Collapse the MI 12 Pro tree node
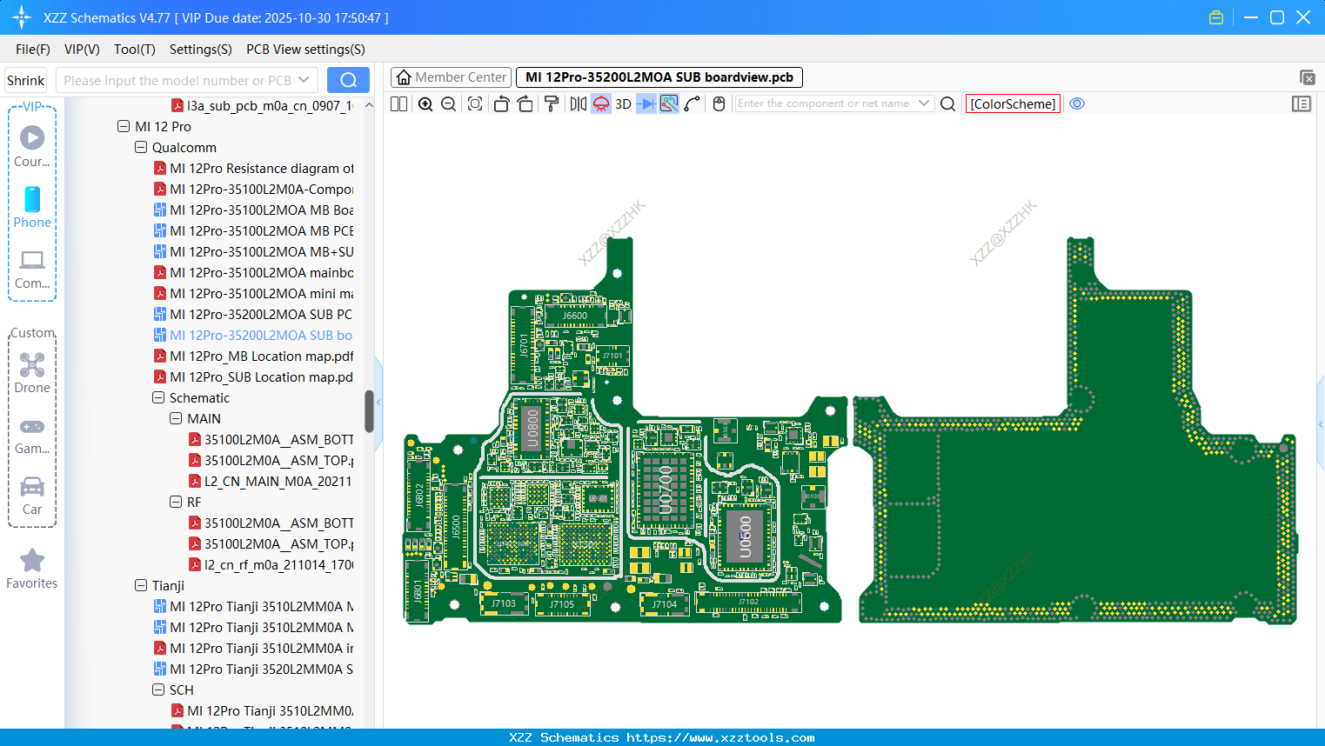 coord(123,126)
